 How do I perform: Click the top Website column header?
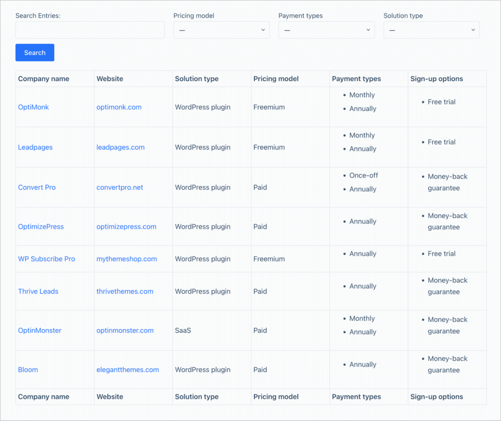110,79
